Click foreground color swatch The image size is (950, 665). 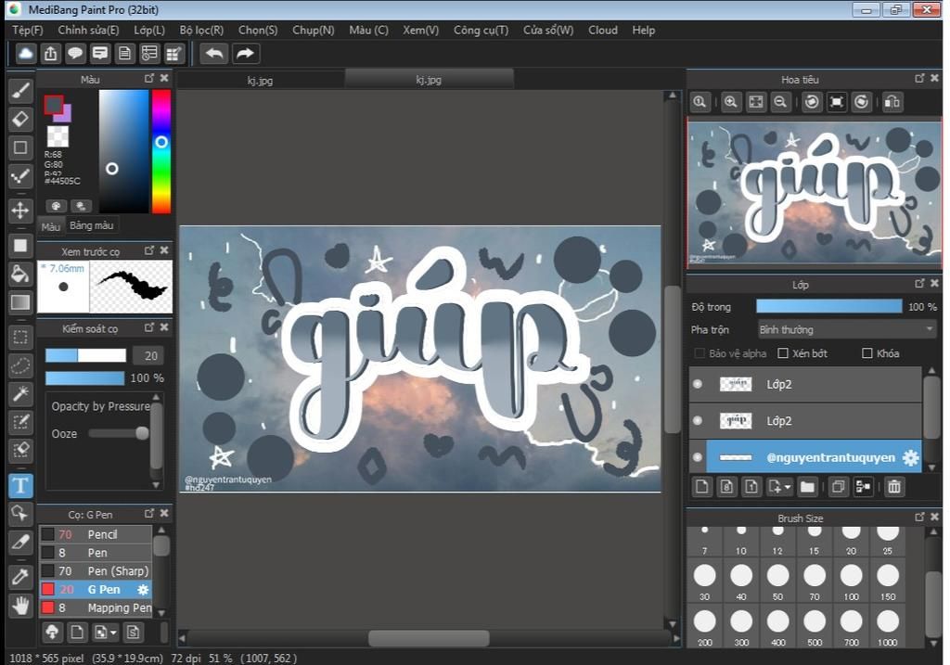[x=53, y=105]
